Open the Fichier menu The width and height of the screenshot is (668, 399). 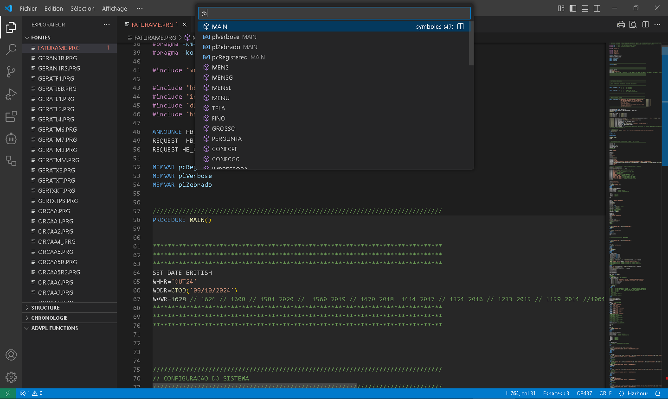28,8
